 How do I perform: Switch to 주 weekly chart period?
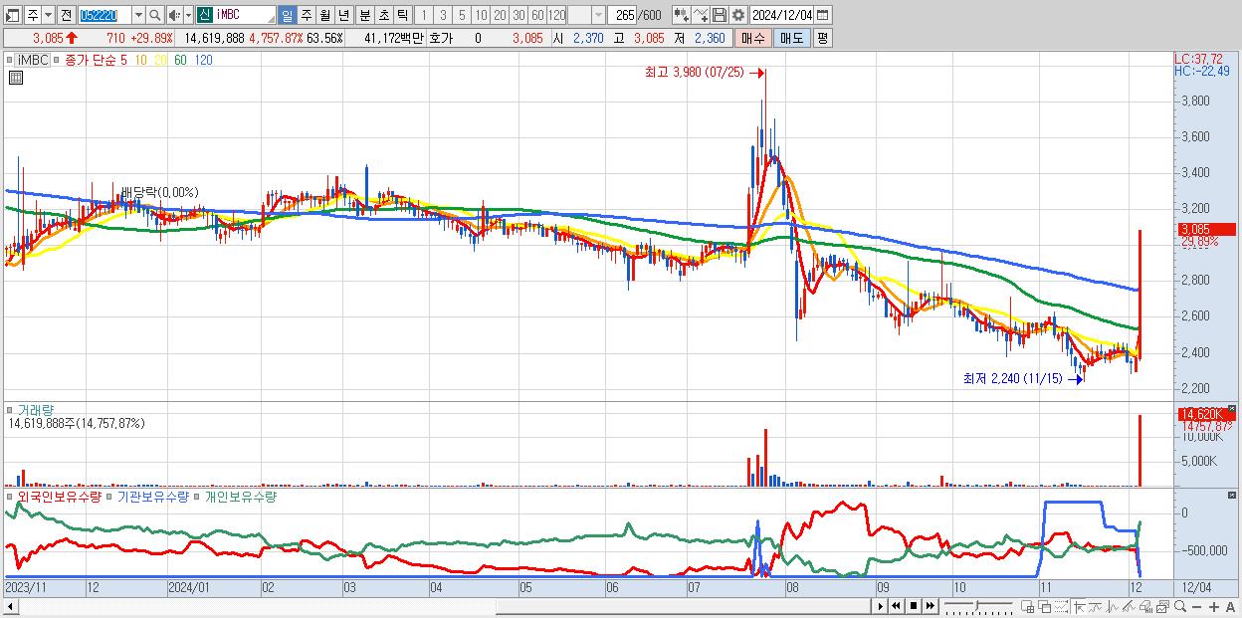[x=306, y=15]
